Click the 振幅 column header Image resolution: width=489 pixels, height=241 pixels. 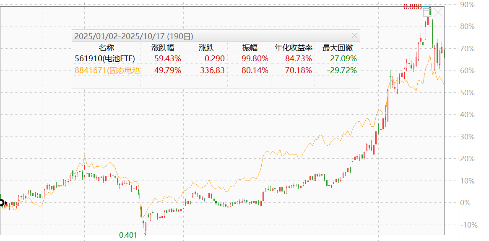click(x=250, y=47)
